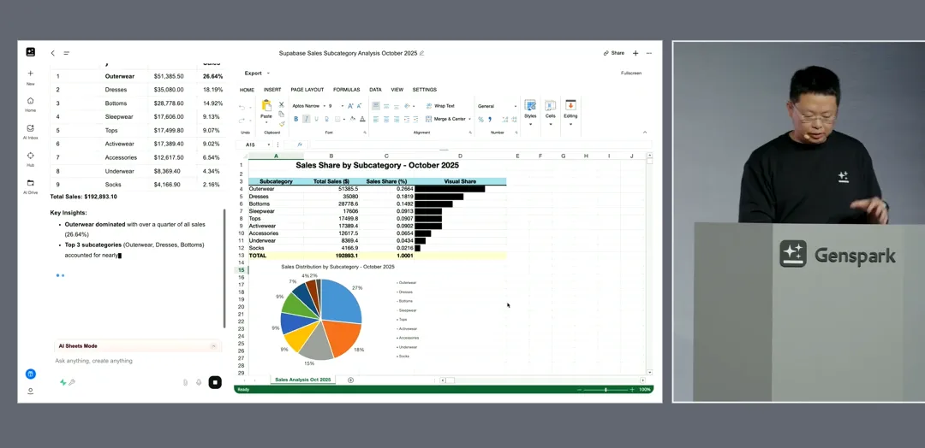This screenshot has height=448, width=925.
Task: Click the Fullscreen button
Action: click(630, 74)
